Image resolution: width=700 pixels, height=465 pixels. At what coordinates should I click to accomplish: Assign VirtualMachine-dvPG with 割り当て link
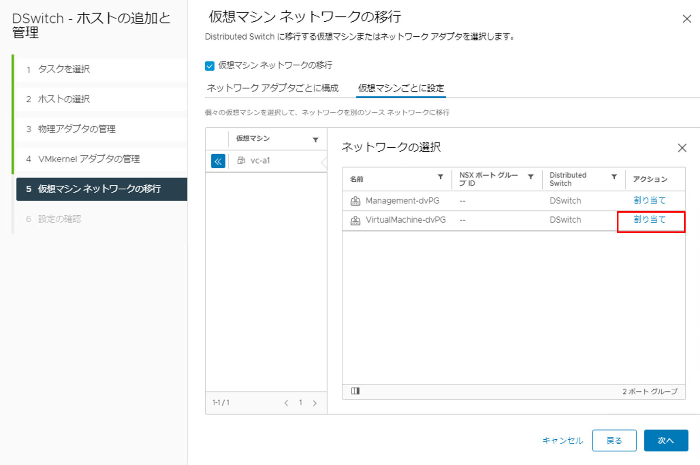[649, 220]
